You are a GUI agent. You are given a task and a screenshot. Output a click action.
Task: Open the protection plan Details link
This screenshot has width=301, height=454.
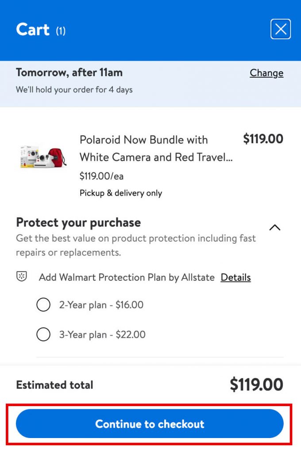pyautogui.click(x=235, y=278)
